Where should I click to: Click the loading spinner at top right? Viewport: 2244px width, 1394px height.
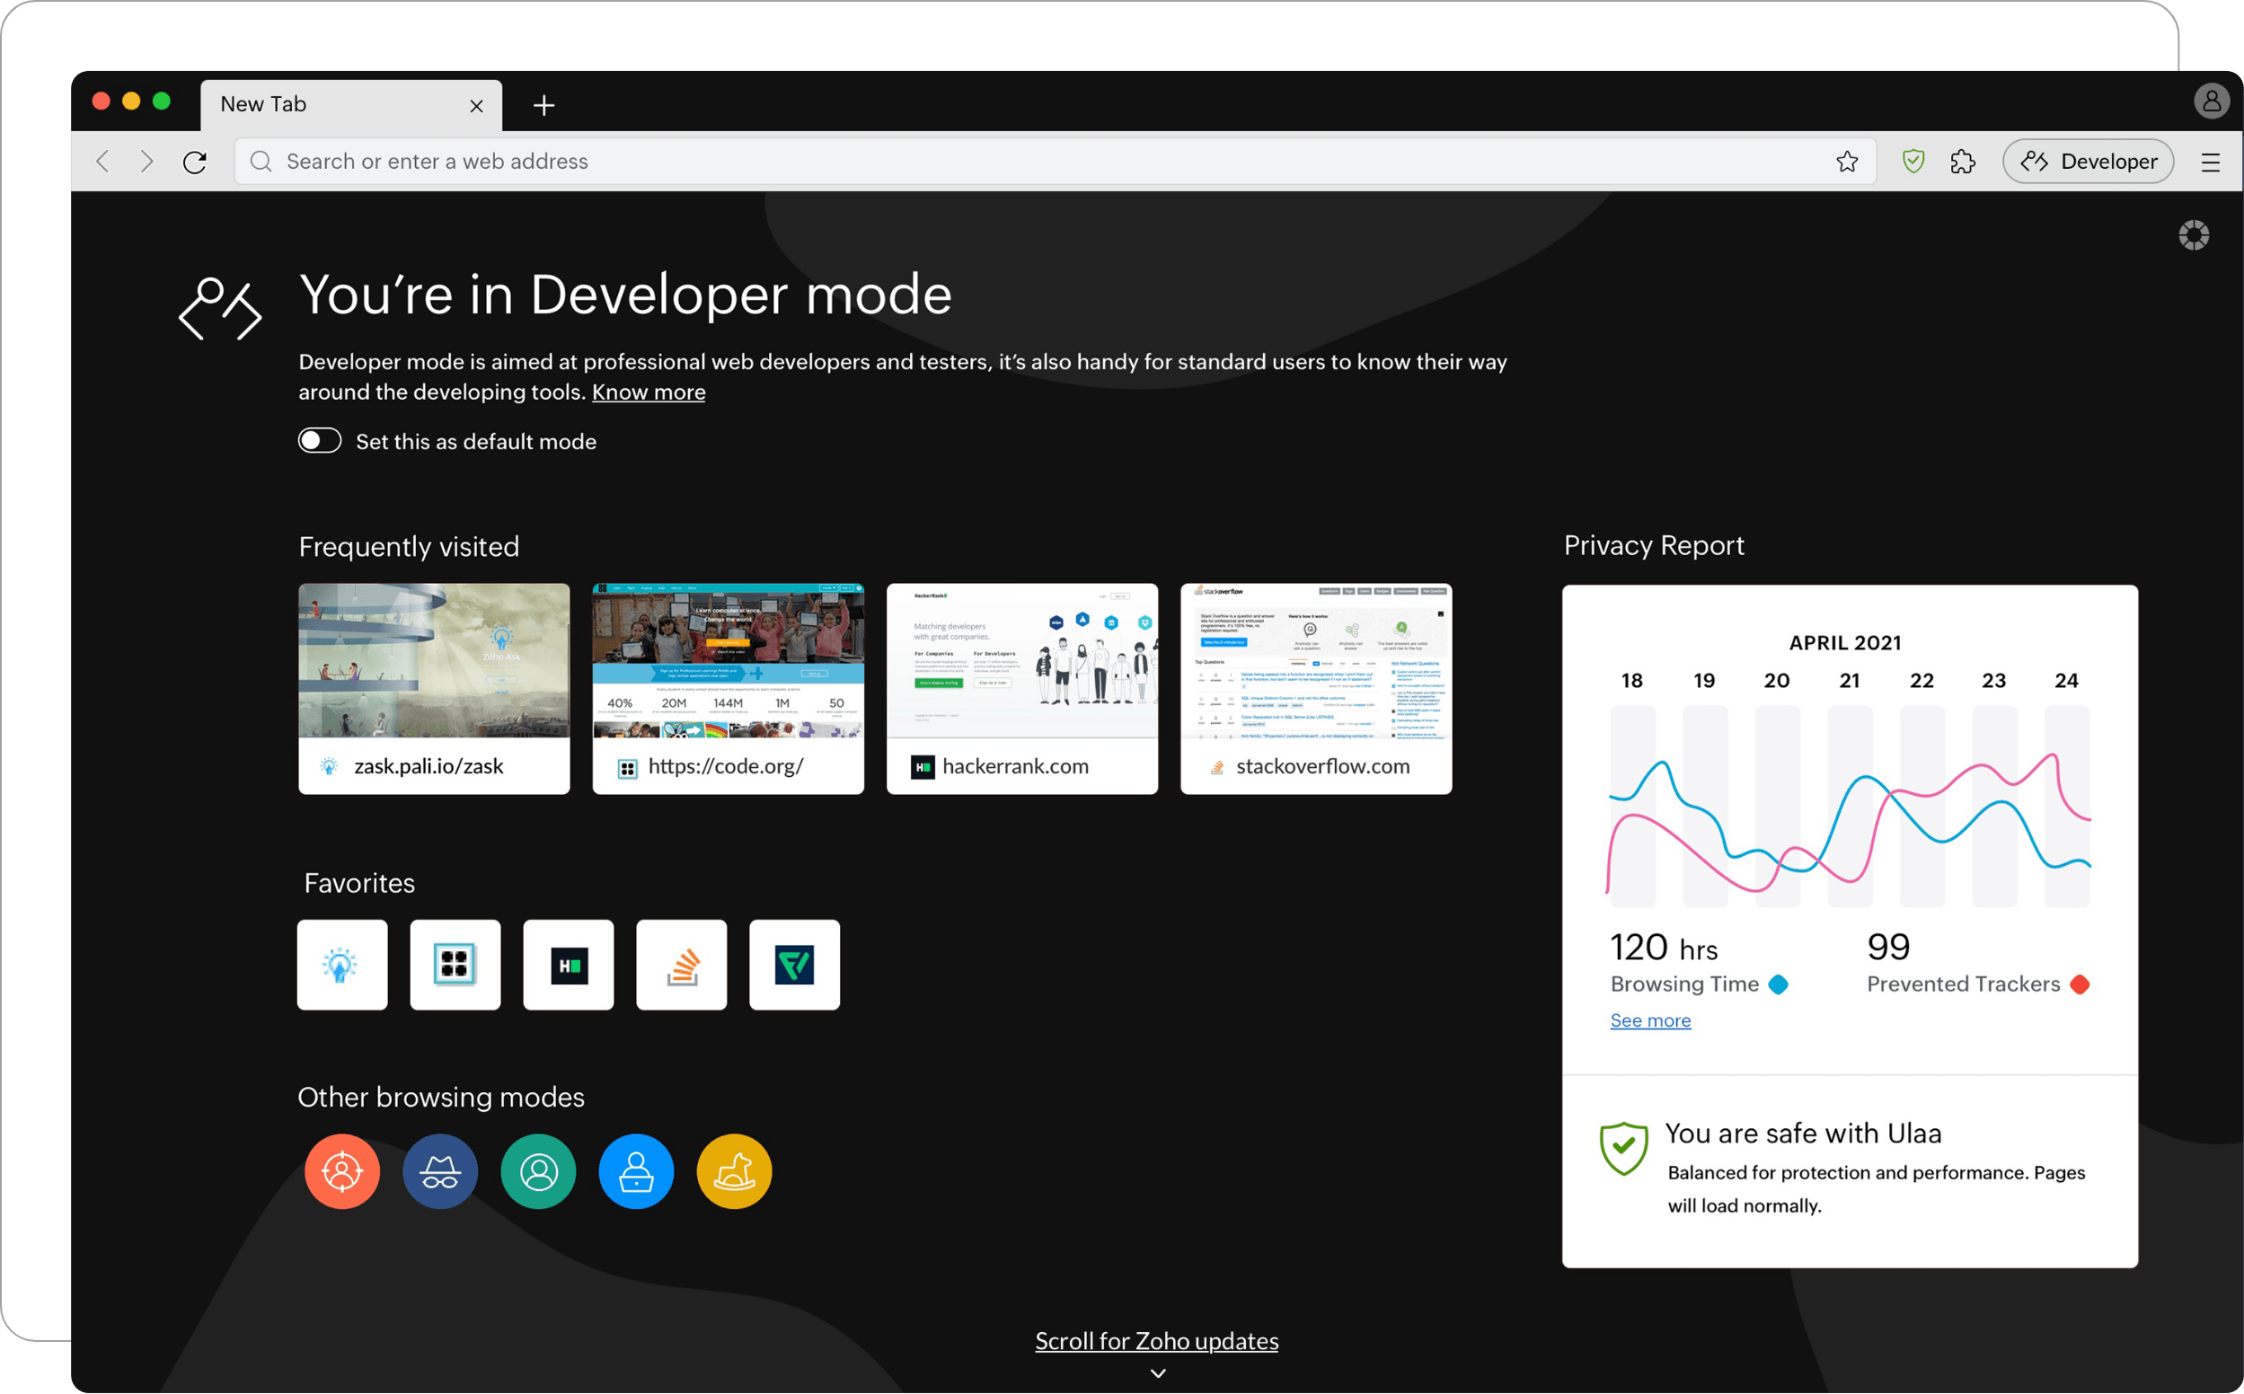[x=2195, y=234]
